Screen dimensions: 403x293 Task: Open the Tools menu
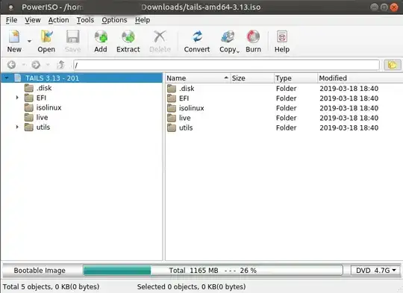pos(85,20)
